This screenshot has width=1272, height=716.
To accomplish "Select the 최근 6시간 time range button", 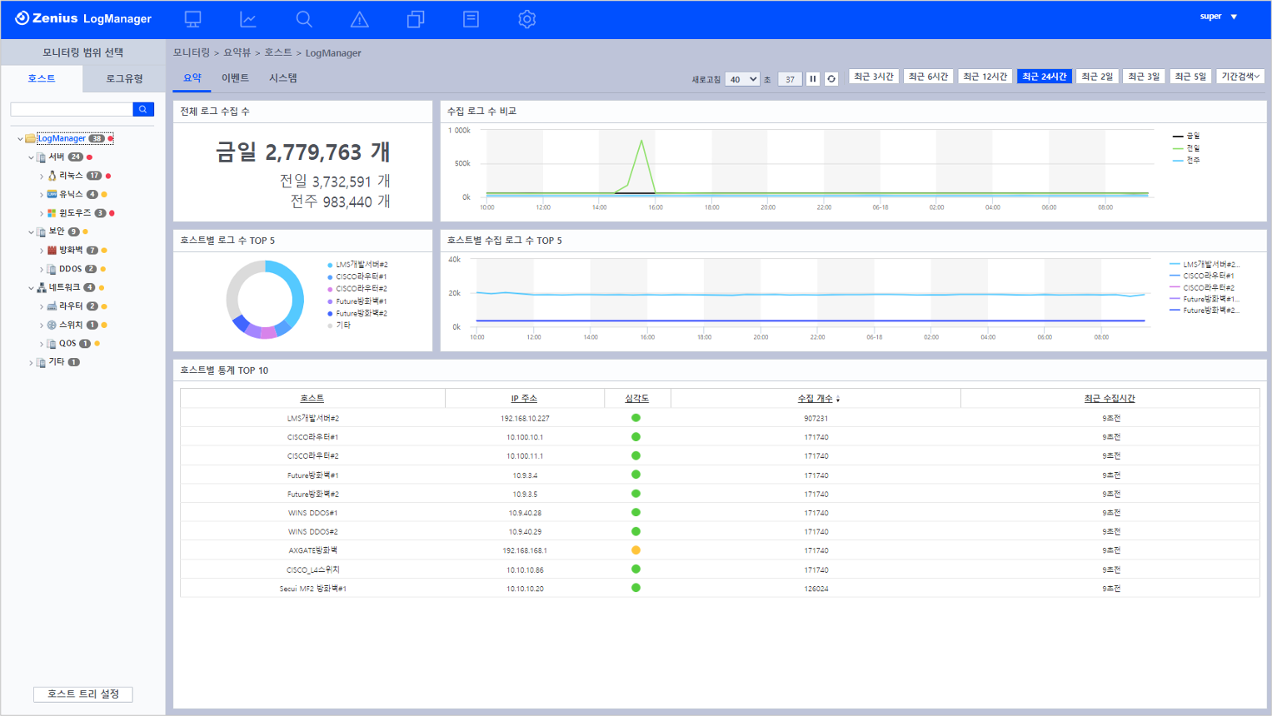I will [x=928, y=77].
